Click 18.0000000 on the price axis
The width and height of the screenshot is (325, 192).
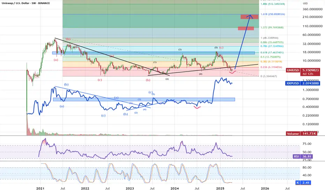[x=311, y=52]
